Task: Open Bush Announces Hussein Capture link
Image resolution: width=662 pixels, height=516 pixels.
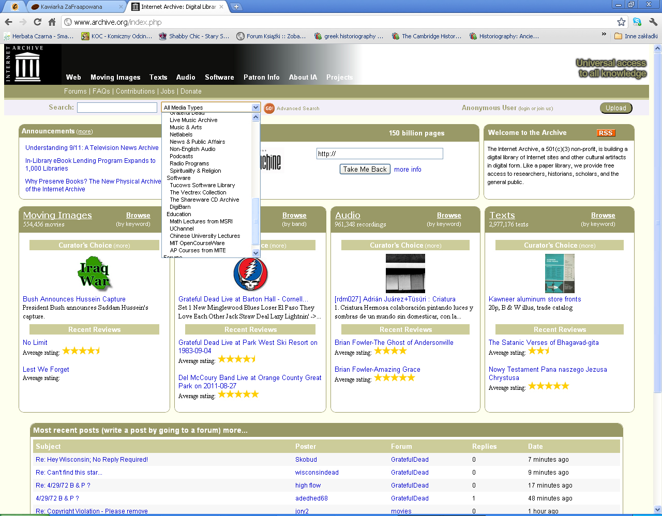Action: [74, 299]
